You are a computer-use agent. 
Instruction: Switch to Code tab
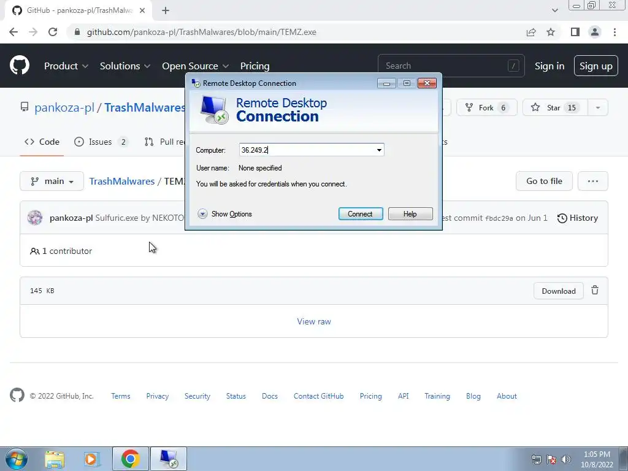[x=42, y=142]
